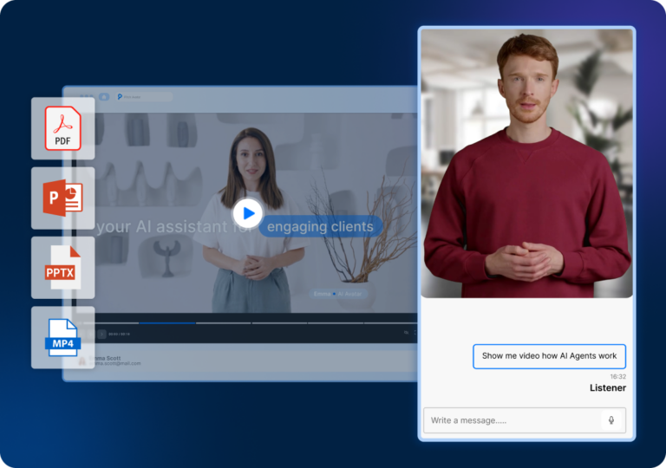Open the Emma Scott presenter name
Image resolution: width=666 pixels, height=468 pixels.
(x=108, y=357)
